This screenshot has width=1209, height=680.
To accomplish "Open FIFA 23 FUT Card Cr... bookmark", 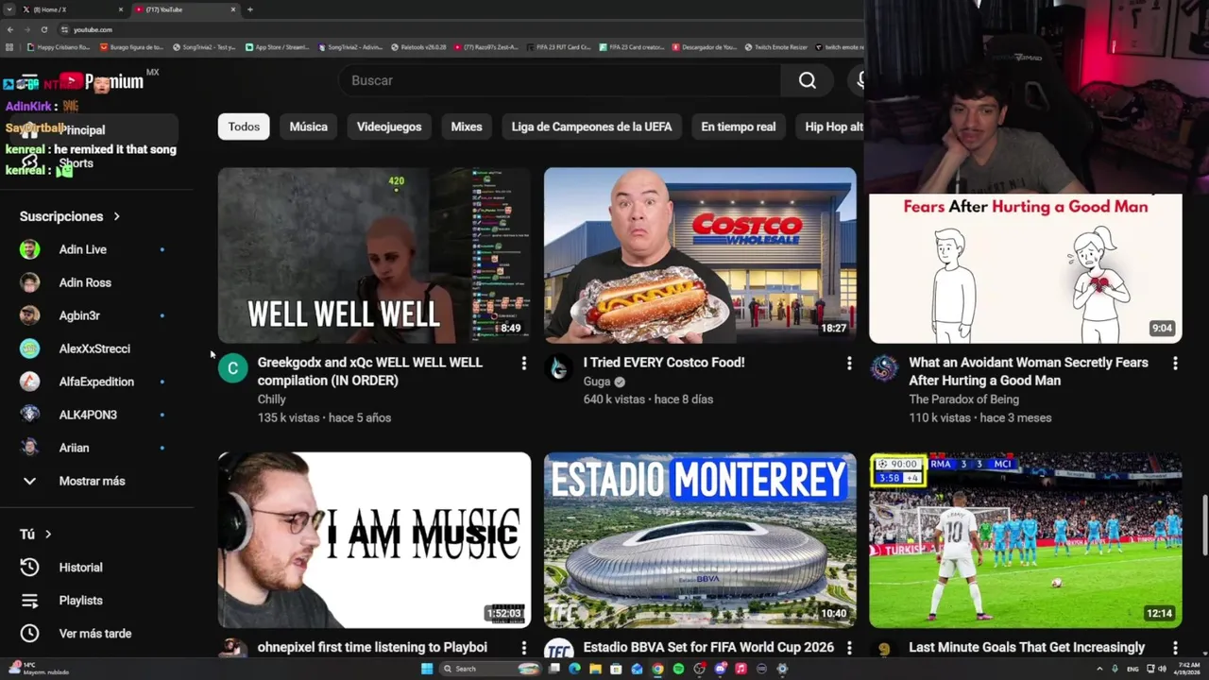I will tap(559, 47).
